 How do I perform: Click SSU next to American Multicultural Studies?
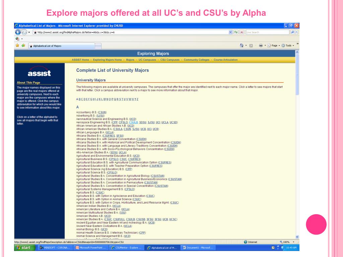coord(123,212)
